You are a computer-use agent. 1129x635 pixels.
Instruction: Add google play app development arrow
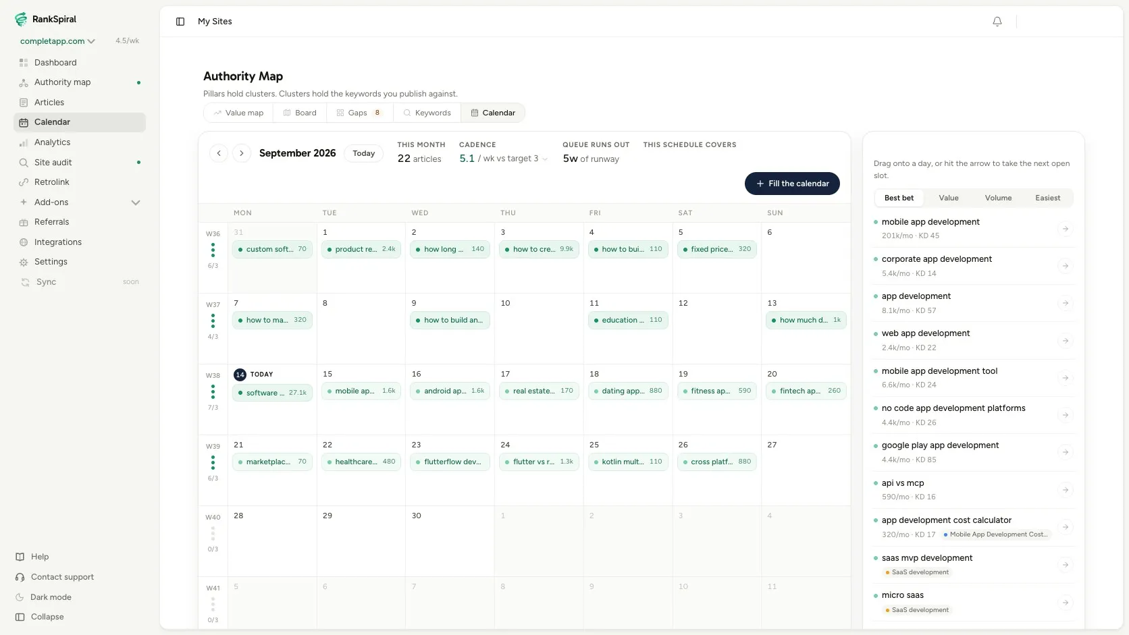(x=1066, y=452)
